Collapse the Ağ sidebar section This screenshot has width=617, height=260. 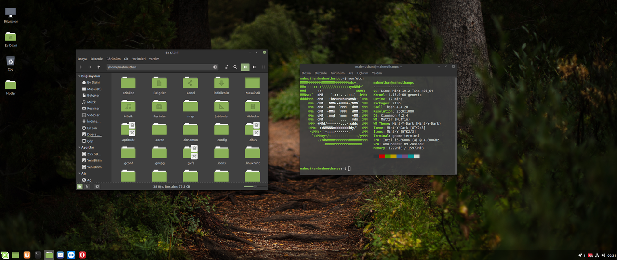(x=79, y=173)
